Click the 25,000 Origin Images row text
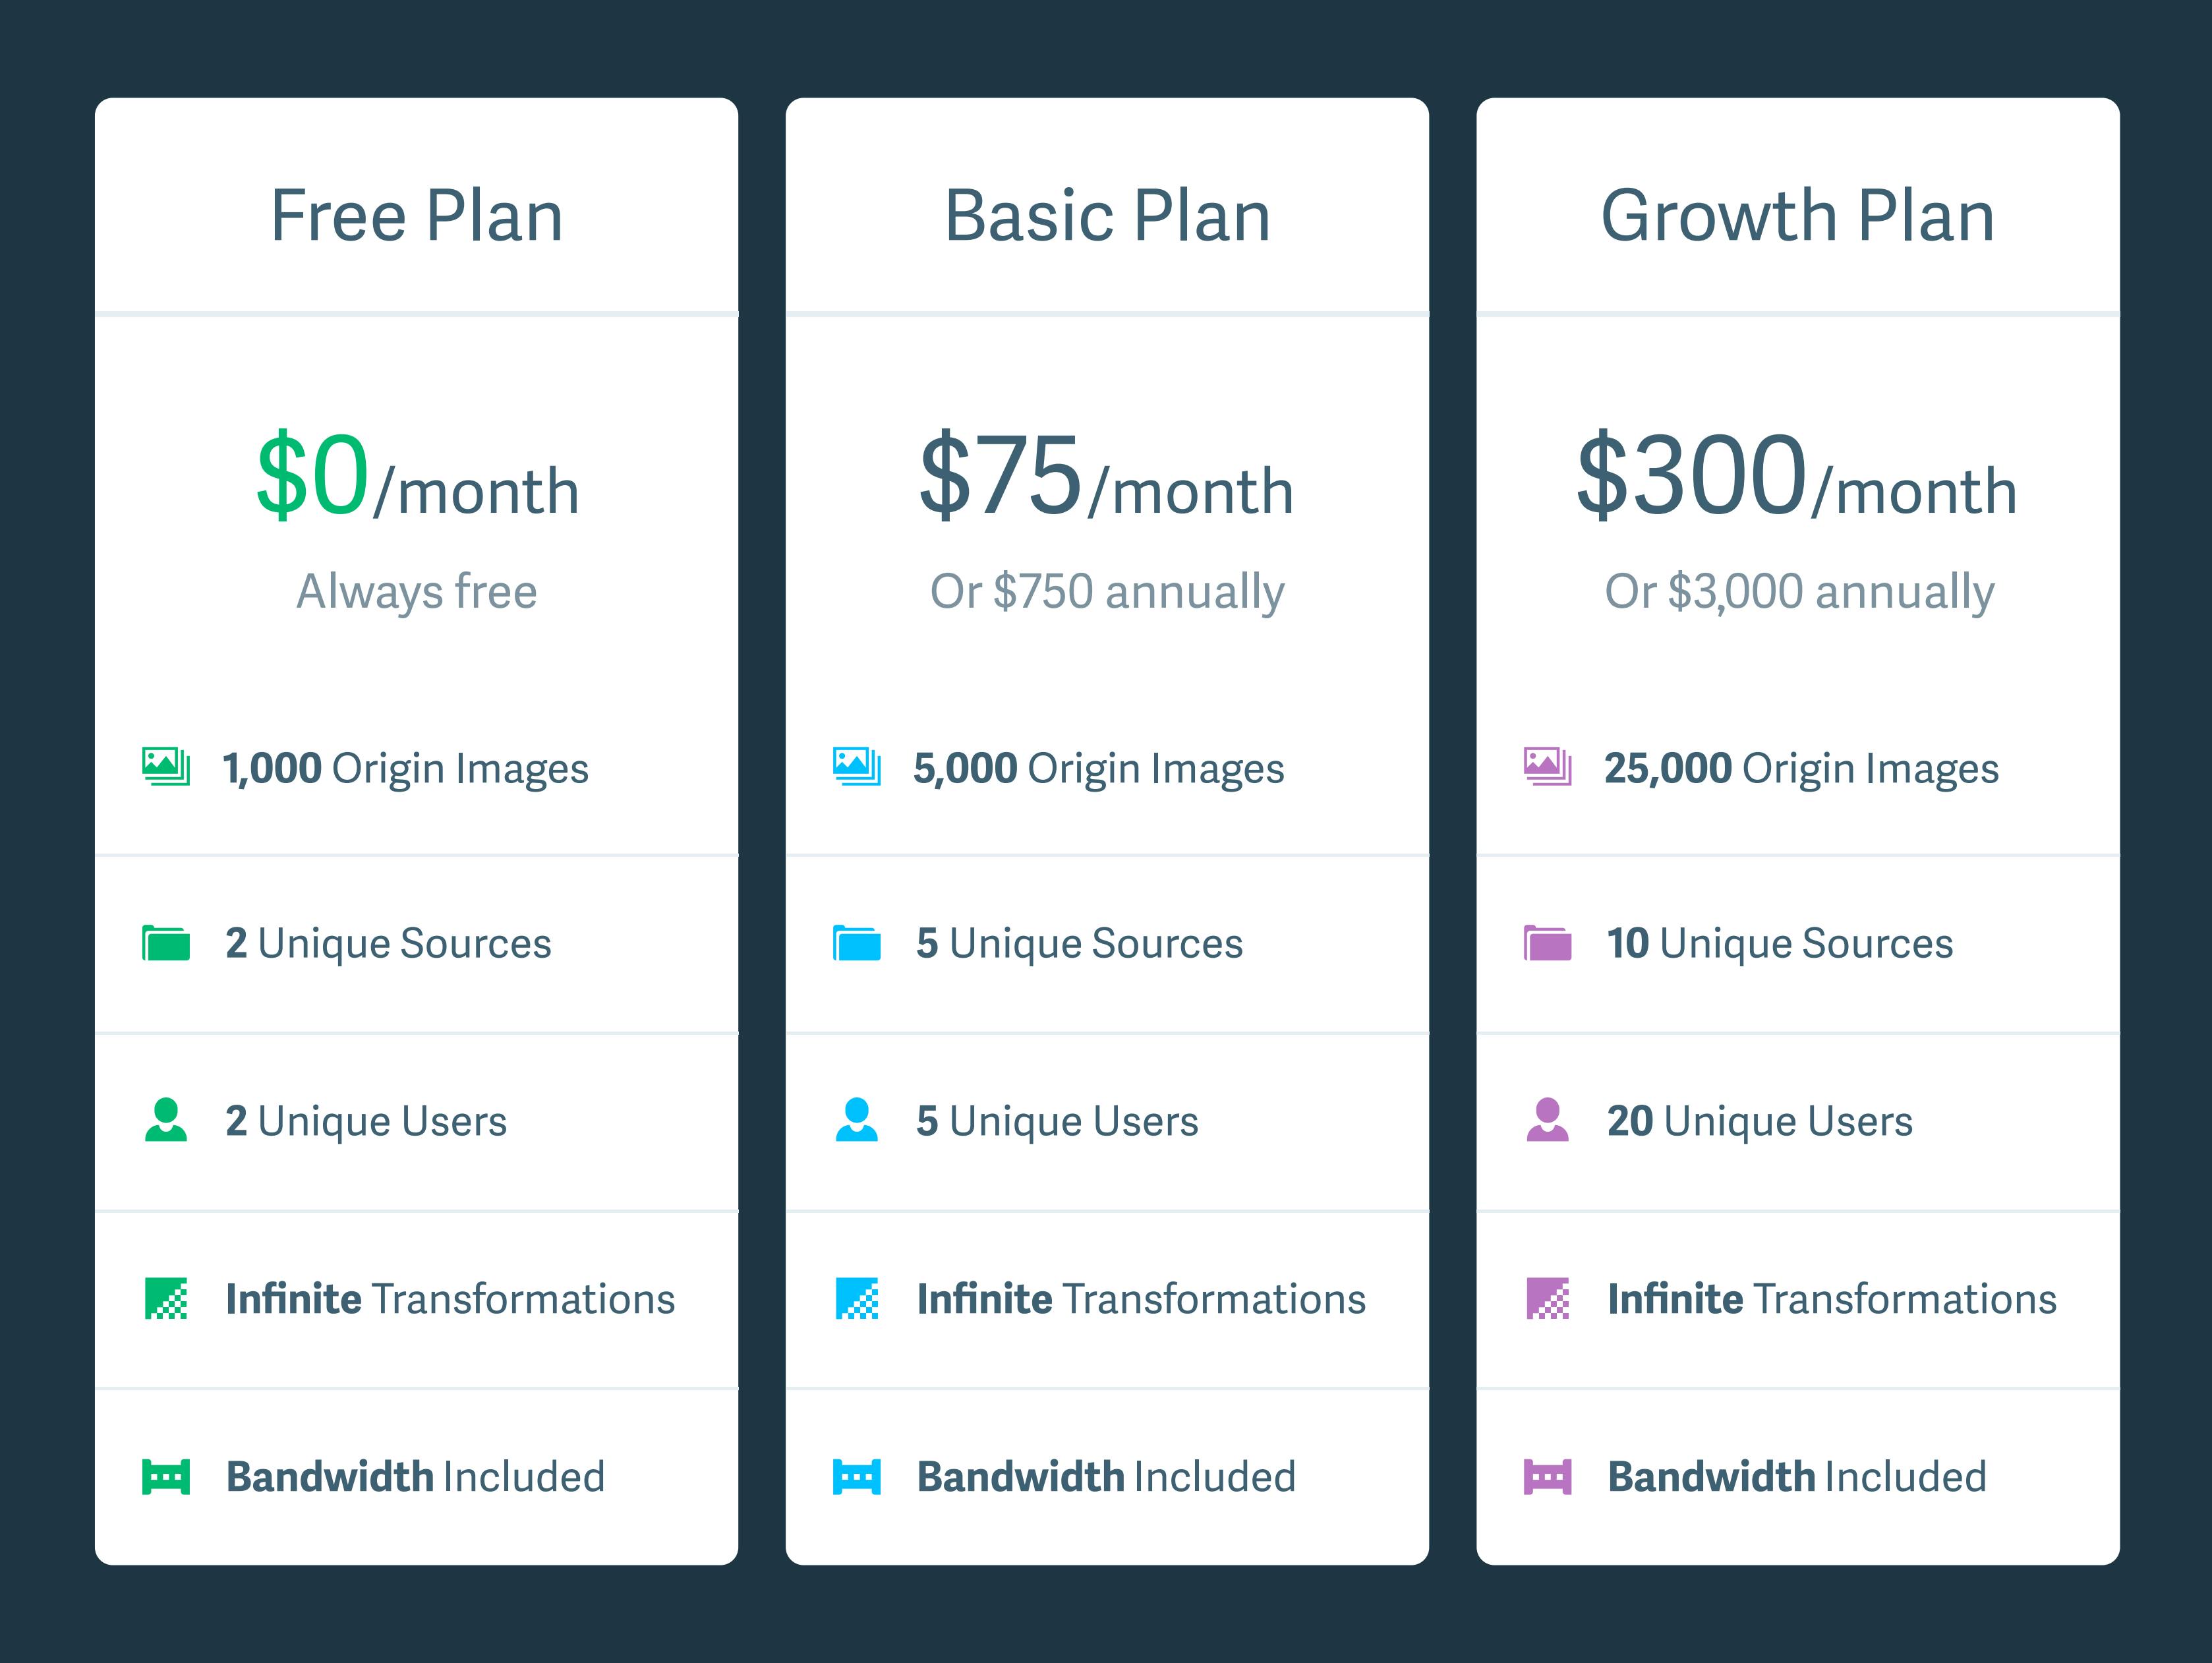Image resolution: width=2212 pixels, height=1663 pixels. 1801,769
